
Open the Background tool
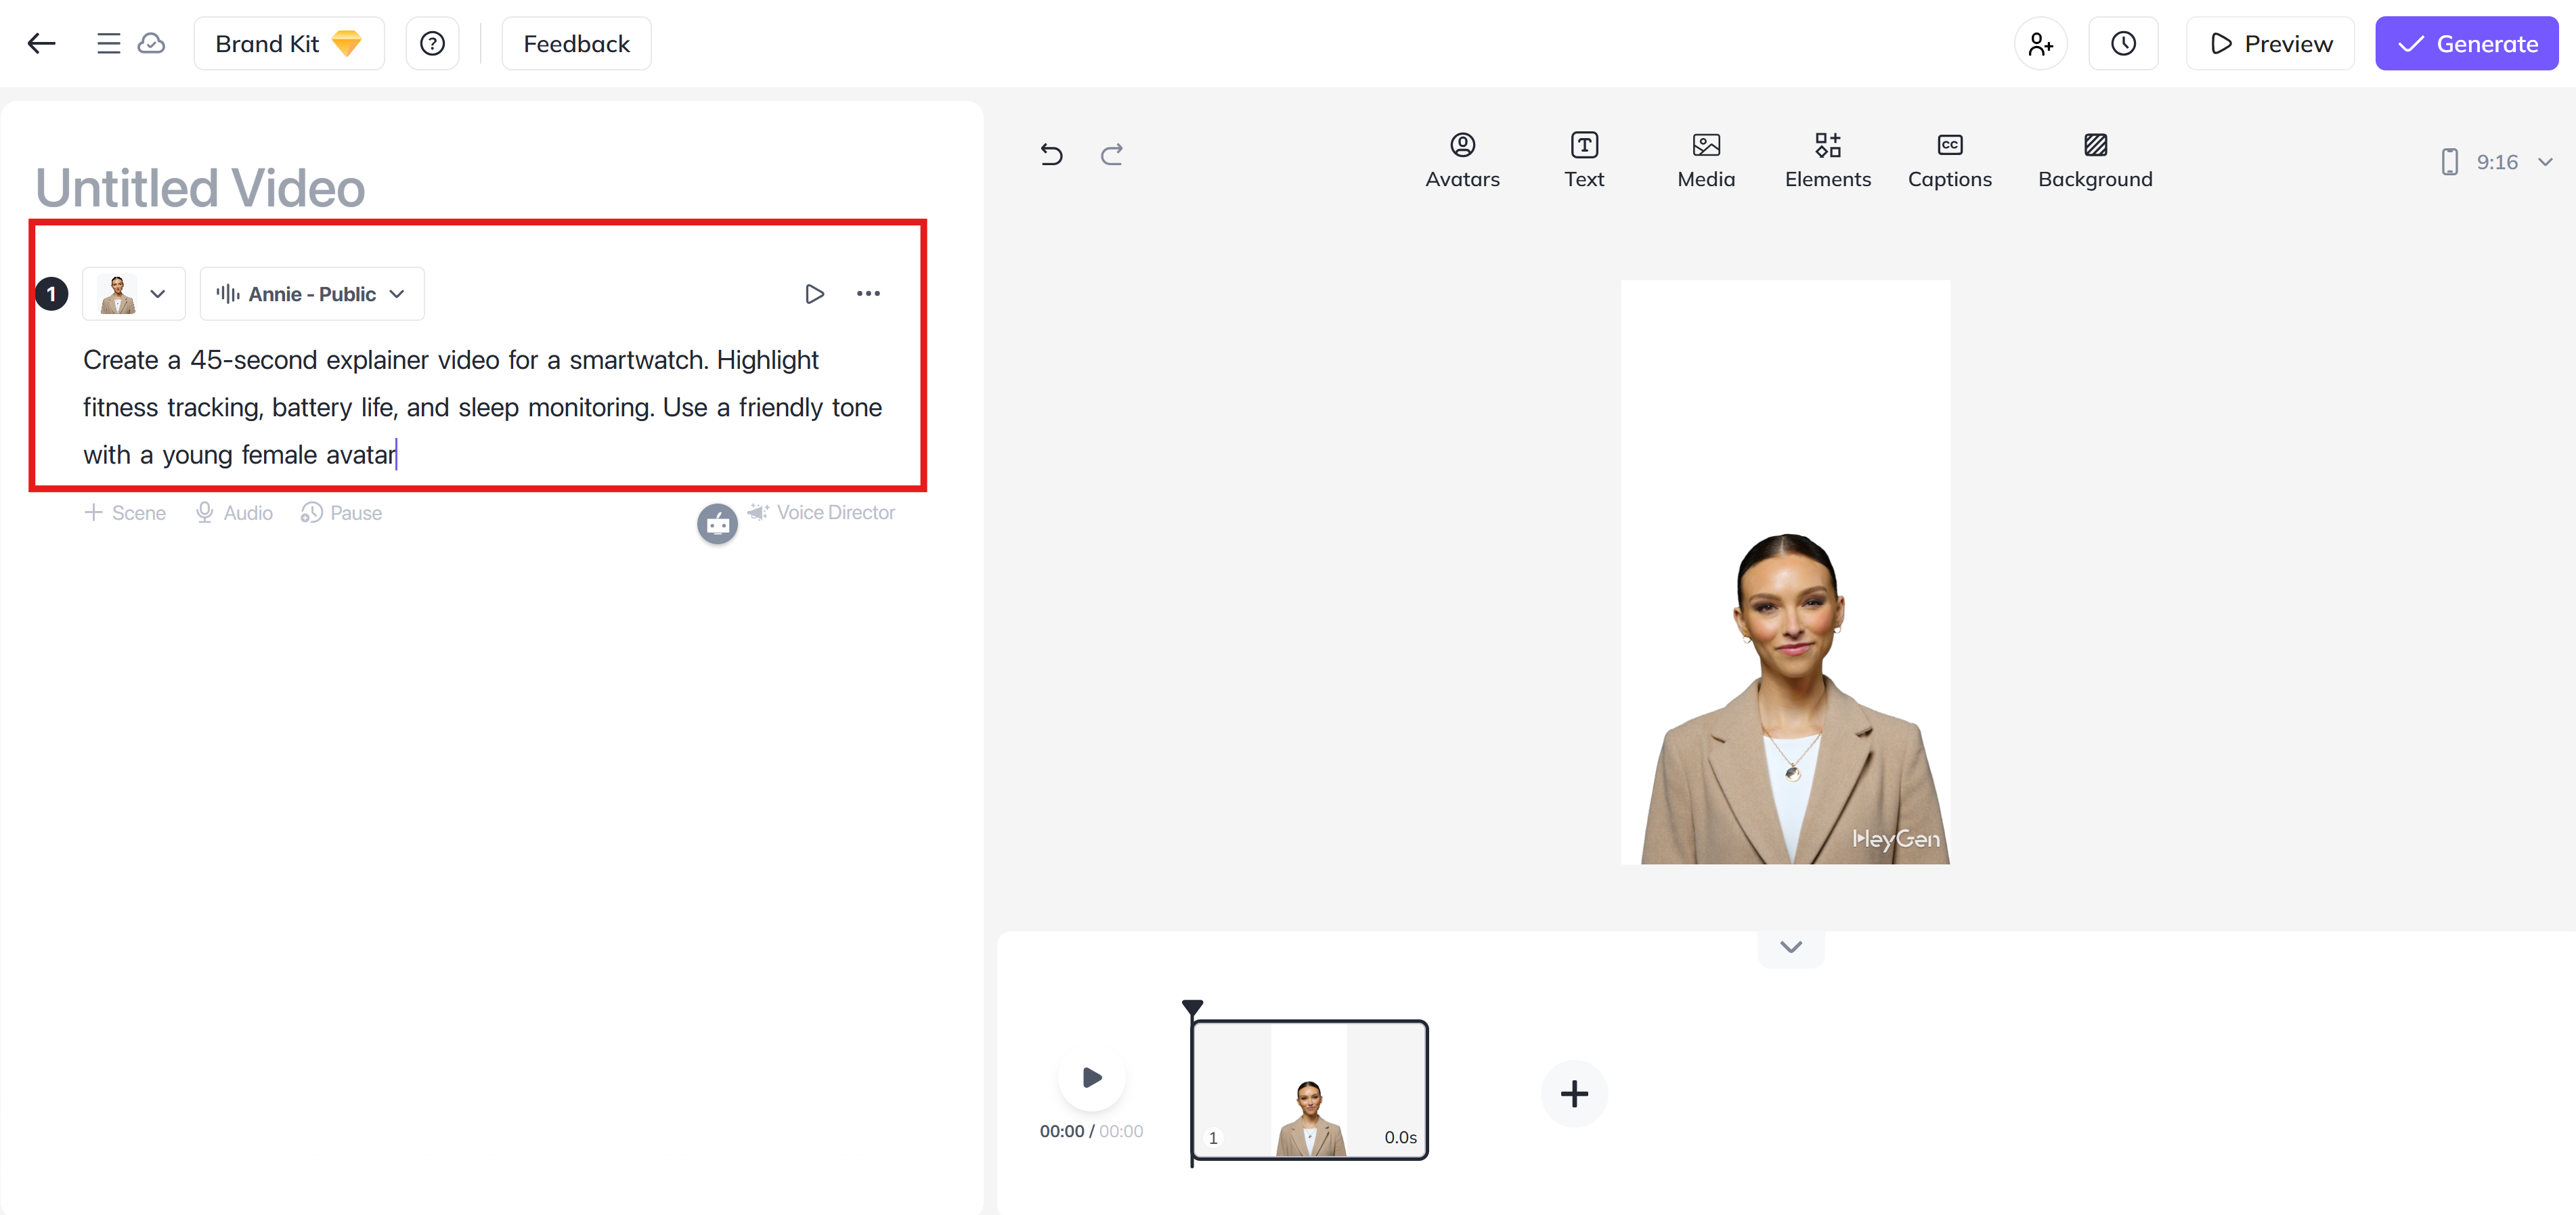click(2095, 160)
